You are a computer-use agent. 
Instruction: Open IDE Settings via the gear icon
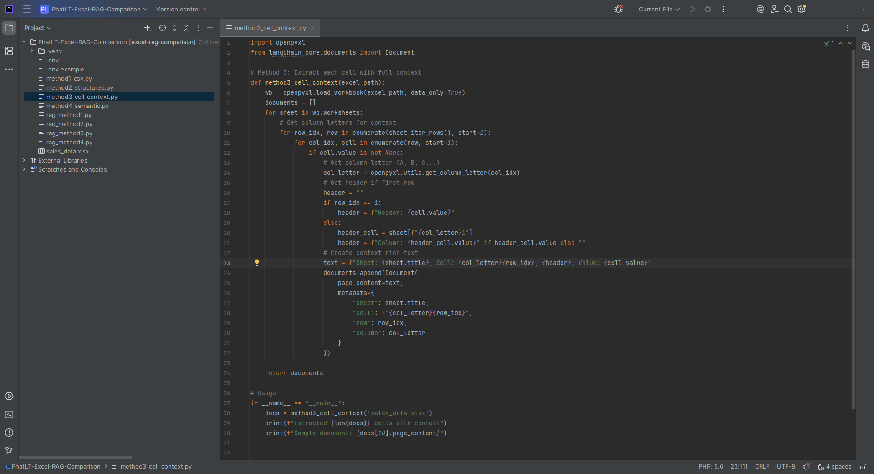[x=802, y=9]
